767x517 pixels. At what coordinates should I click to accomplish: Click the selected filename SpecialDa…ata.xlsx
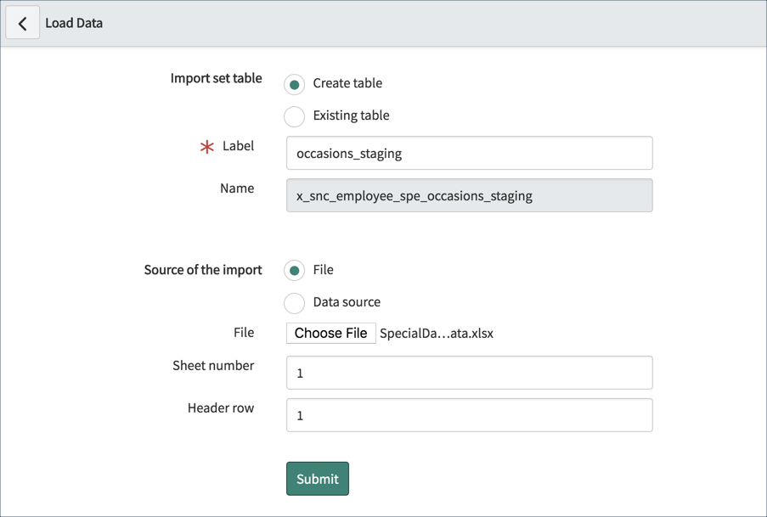pyautogui.click(x=436, y=334)
